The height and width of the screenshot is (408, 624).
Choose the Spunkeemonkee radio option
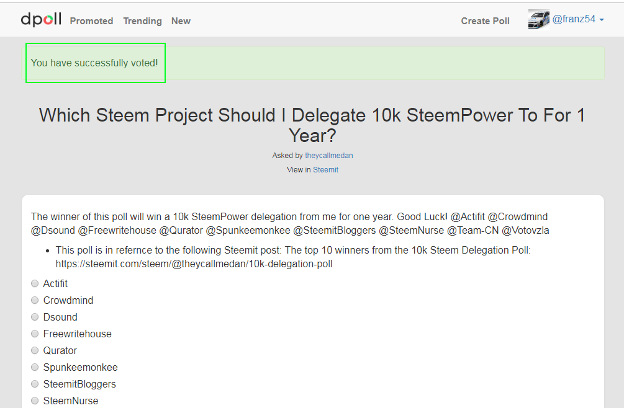point(35,366)
